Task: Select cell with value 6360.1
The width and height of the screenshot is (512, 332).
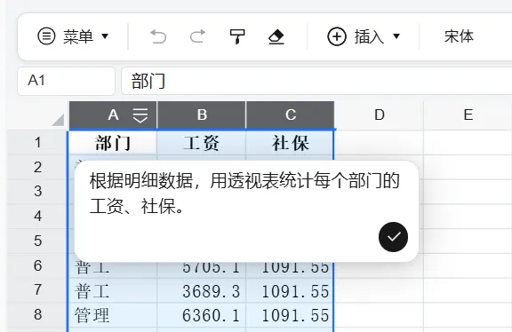Action: click(201, 315)
